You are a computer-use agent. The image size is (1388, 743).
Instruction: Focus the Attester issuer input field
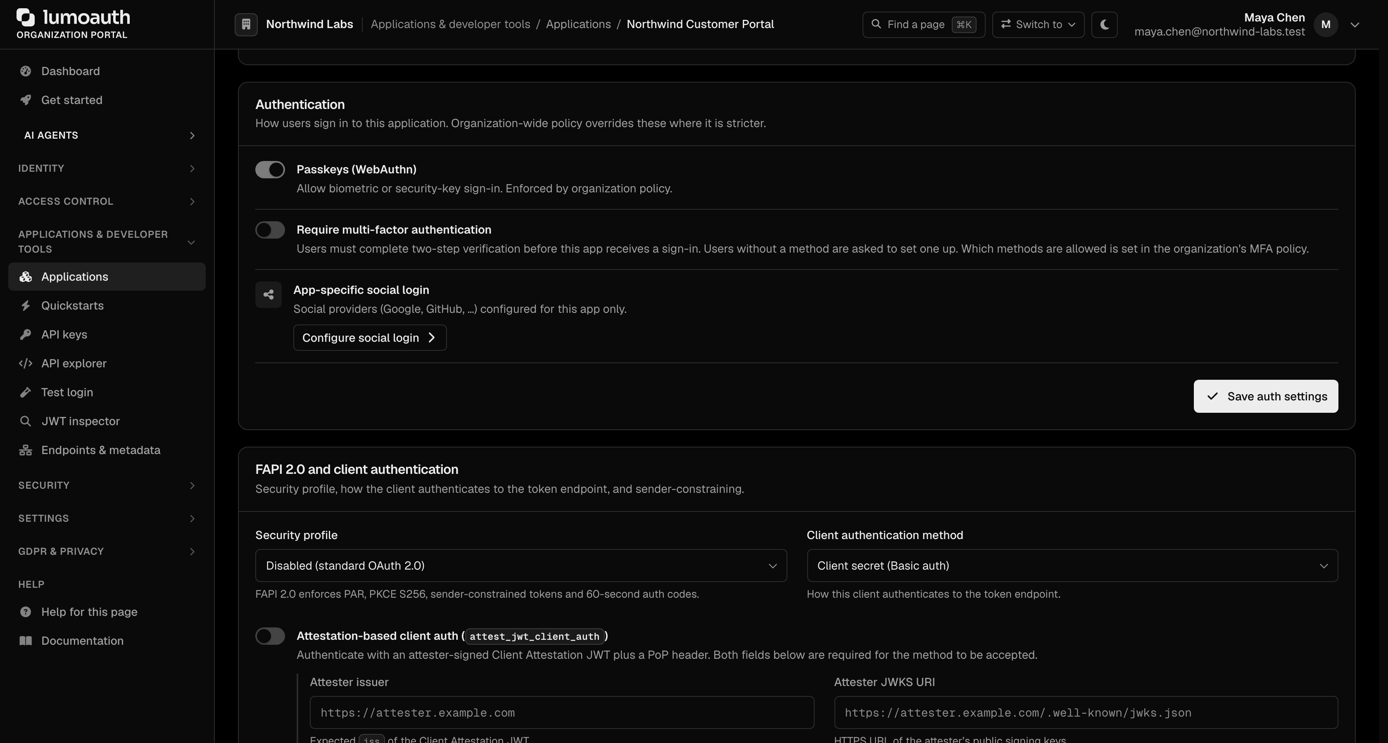click(x=561, y=712)
